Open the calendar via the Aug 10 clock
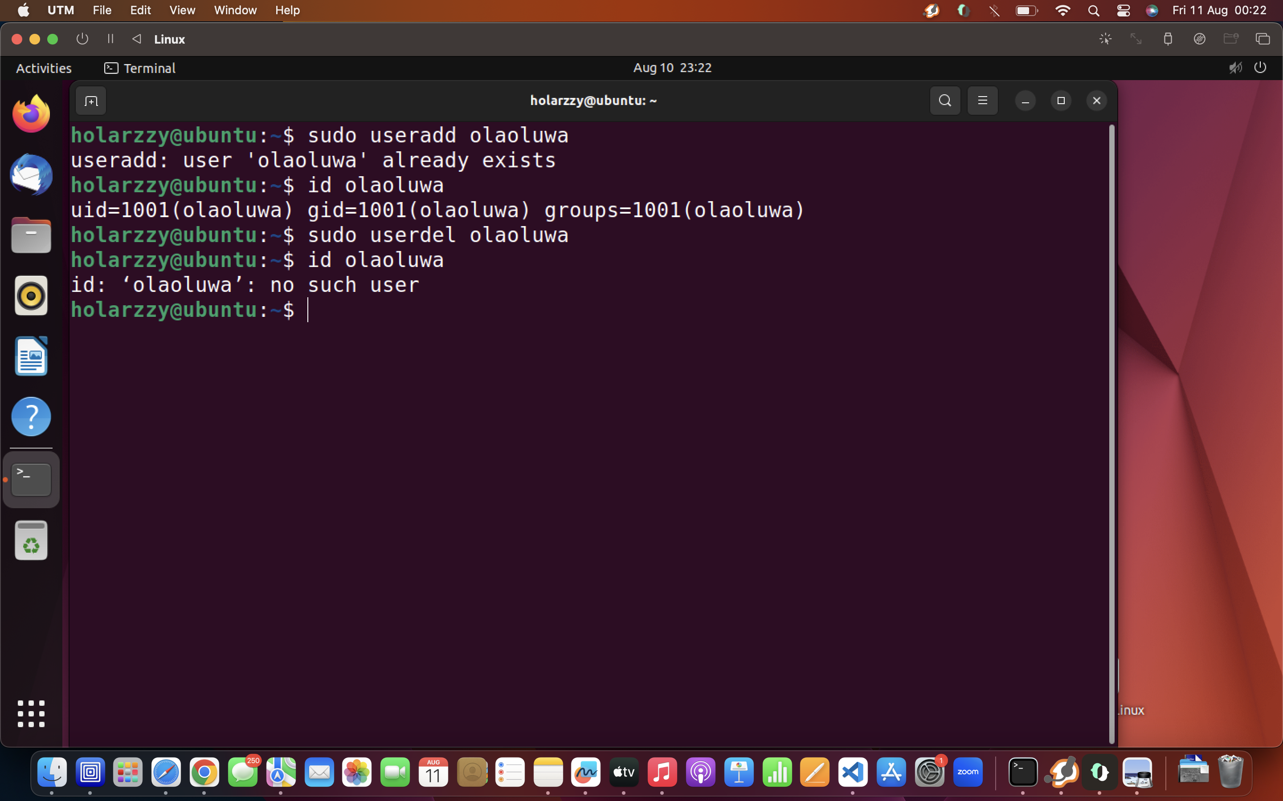The width and height of the screenshot is (1283, 801). click(x=672, y=67)
